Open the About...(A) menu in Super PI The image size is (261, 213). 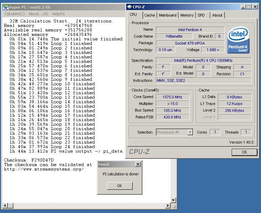coord(39,14)
